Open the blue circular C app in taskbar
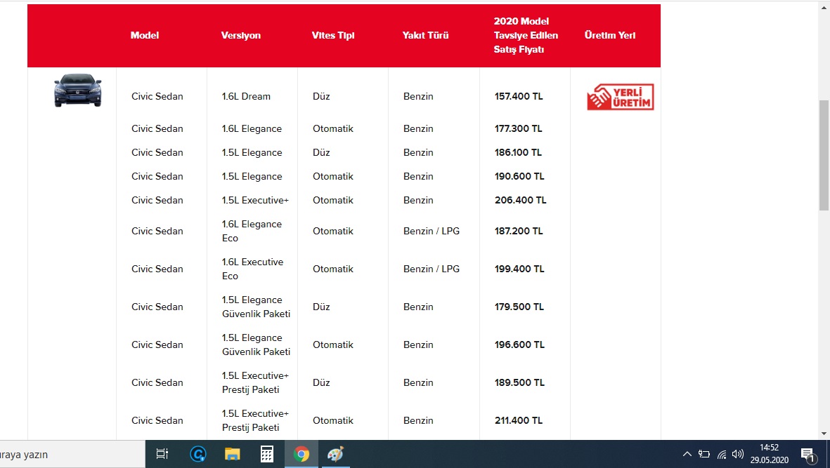830x468 pixels. [x=198, y=454]
